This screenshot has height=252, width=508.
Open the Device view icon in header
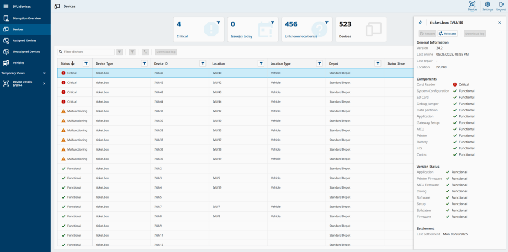[472, 6]
